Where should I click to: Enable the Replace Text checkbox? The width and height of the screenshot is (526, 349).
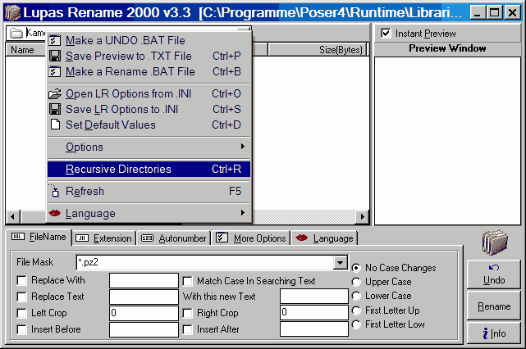[x=22, y=297]
